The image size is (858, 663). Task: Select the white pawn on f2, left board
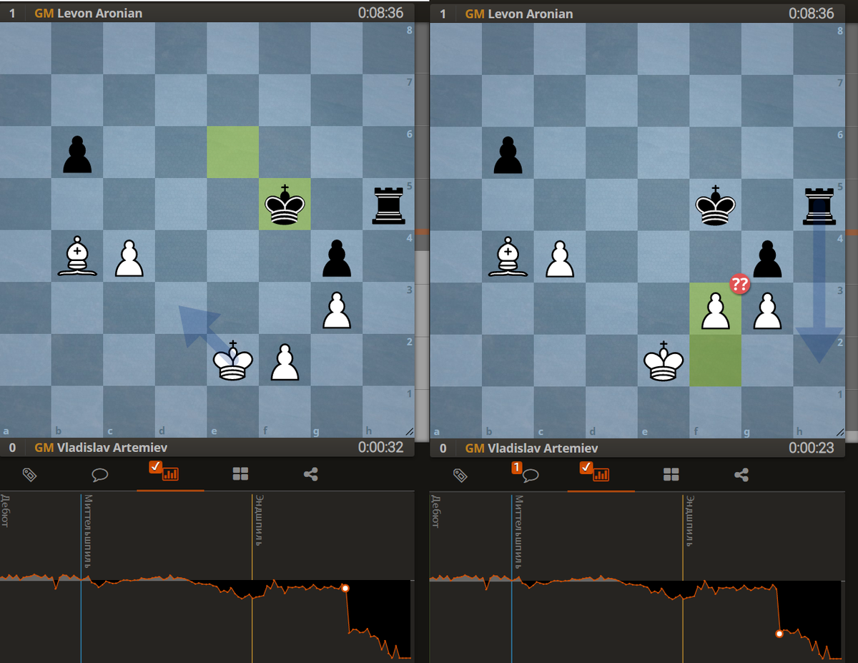tap(285, 361)
